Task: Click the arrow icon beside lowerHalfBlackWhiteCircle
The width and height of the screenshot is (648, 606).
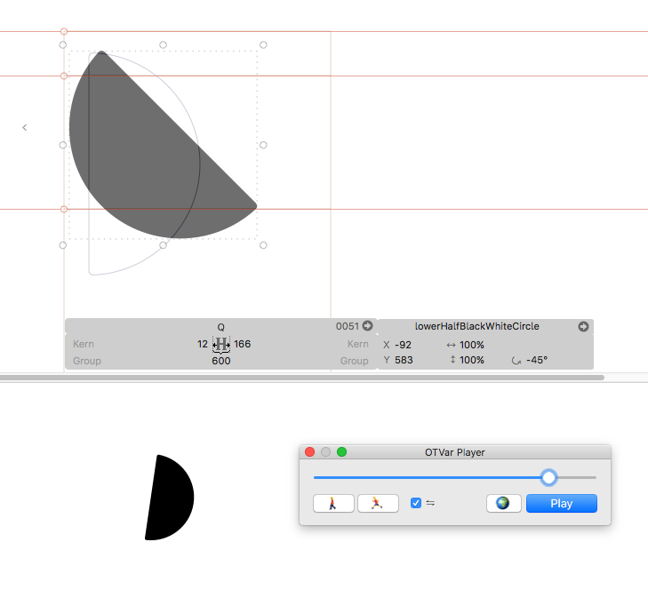Action: click(583, 326)
